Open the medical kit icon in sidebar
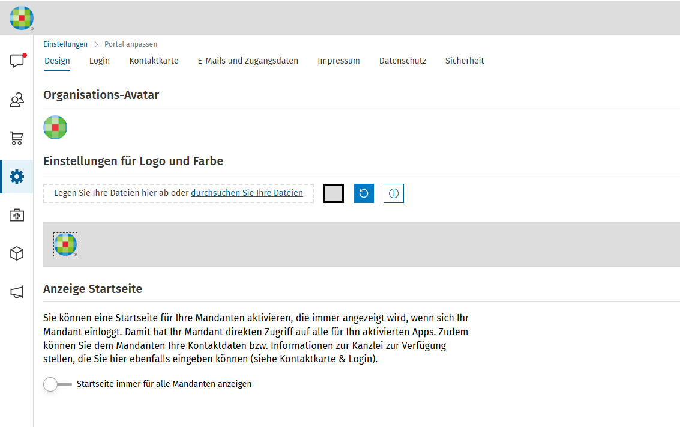 point(17,215)
